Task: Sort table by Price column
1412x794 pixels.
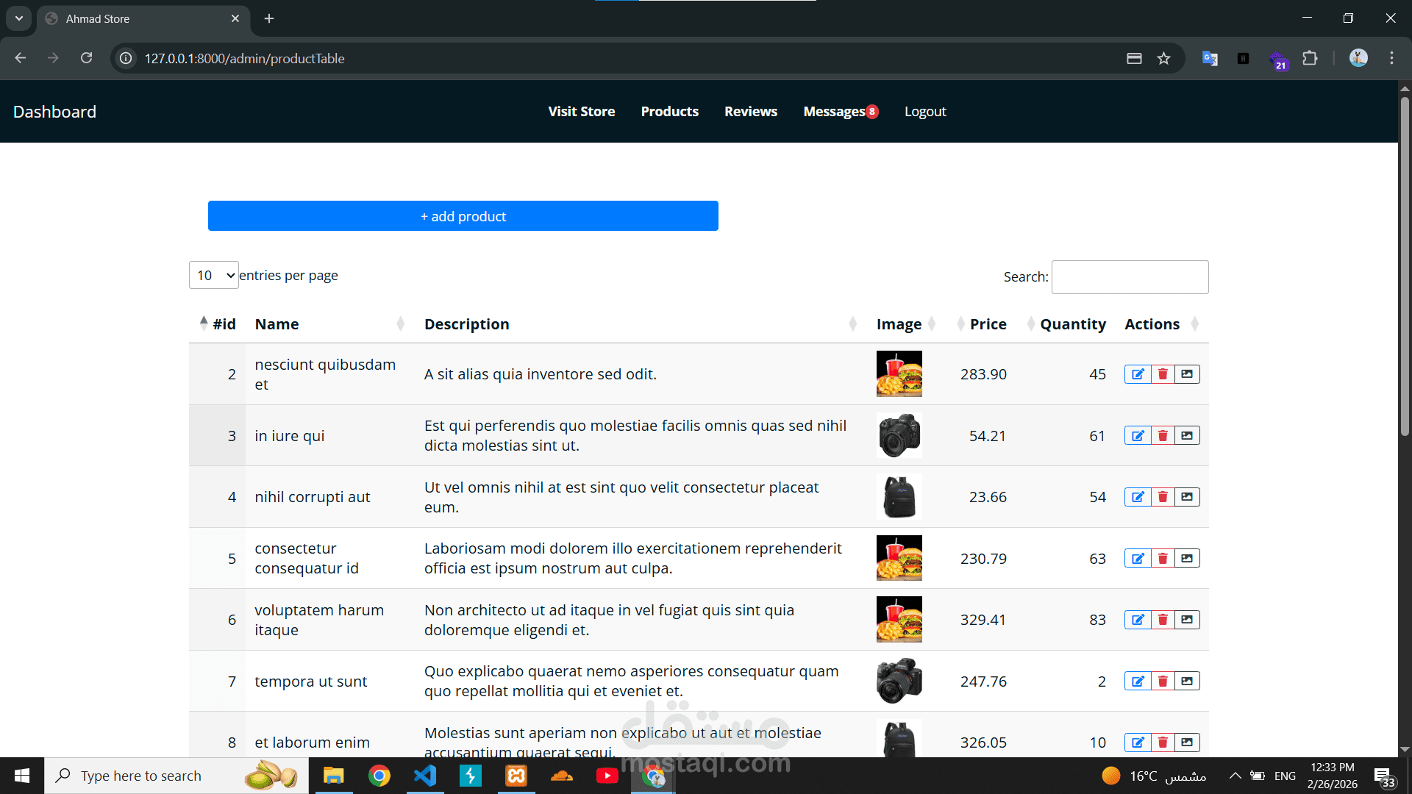Action: [987, 324]
